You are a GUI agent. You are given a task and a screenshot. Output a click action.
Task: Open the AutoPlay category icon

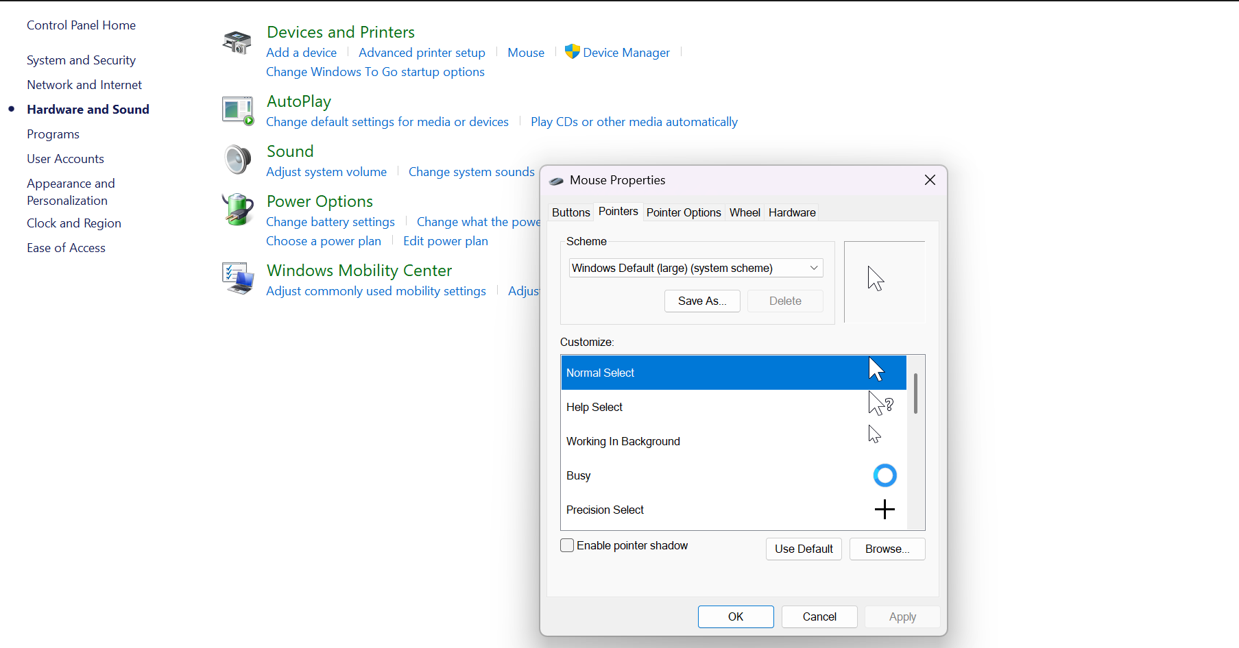(x=237, y=110)
